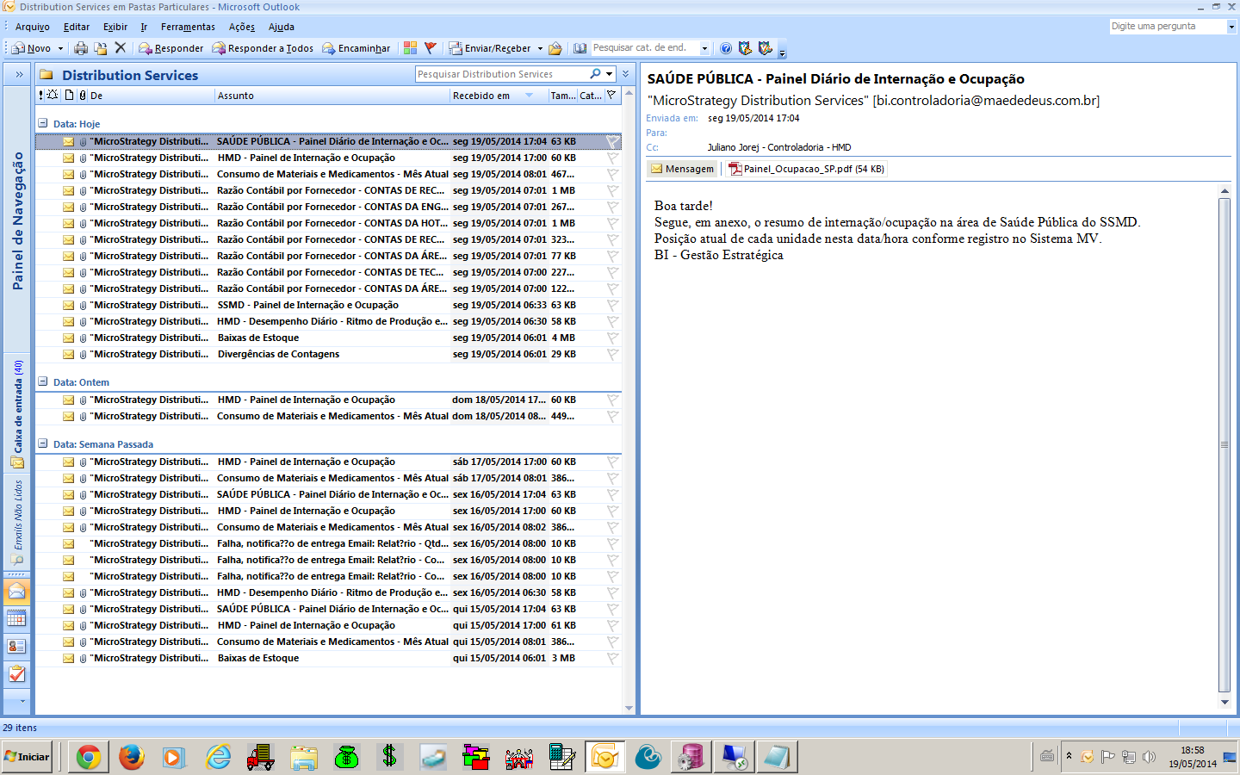Sort by Importance column header icon
The height and width of the screenshot is (775, 1240).
pyautogui.click(x=40, y=95)
